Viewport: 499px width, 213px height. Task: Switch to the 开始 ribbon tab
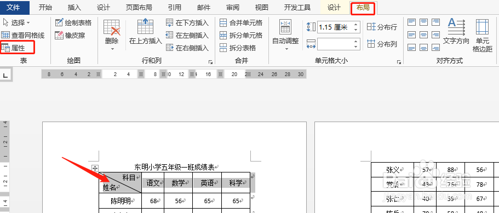(45, 8)
